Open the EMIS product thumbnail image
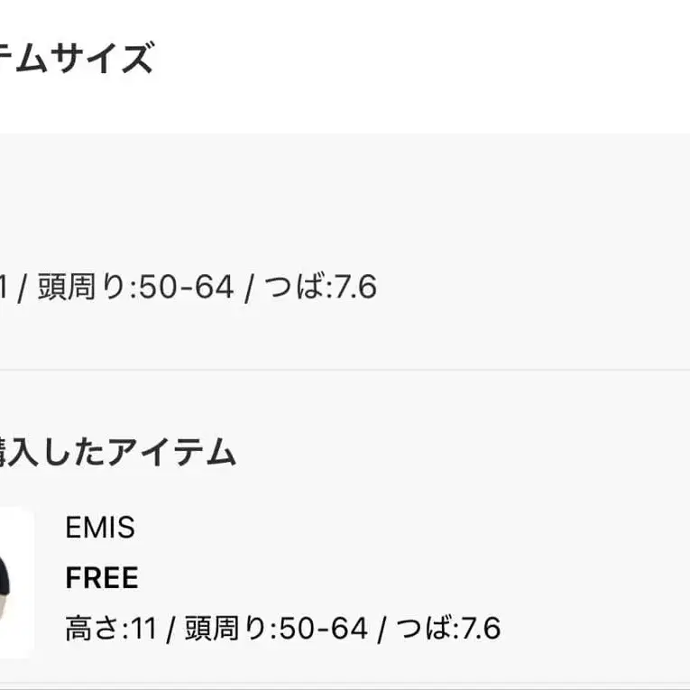Image resolution: width=690 pixels, height=690 pixels. pyautogui.click(x=14, y=582)
